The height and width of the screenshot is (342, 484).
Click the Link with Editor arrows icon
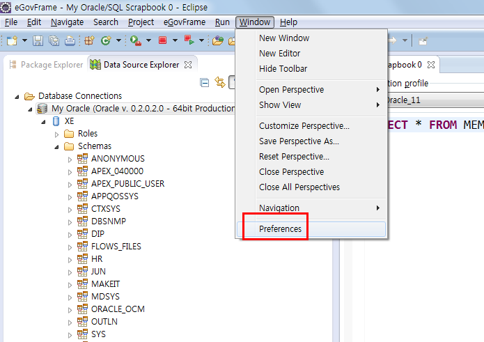[x=220, y=82]
